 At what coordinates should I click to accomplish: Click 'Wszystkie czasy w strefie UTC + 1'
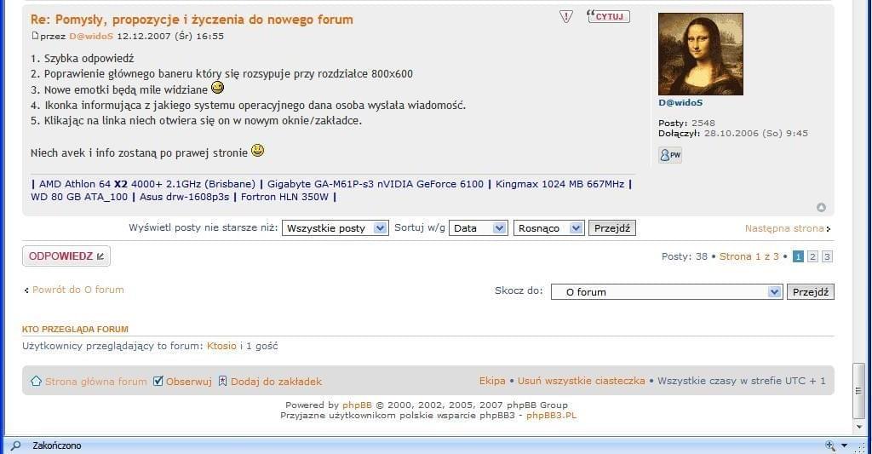[x=742, y=381]
